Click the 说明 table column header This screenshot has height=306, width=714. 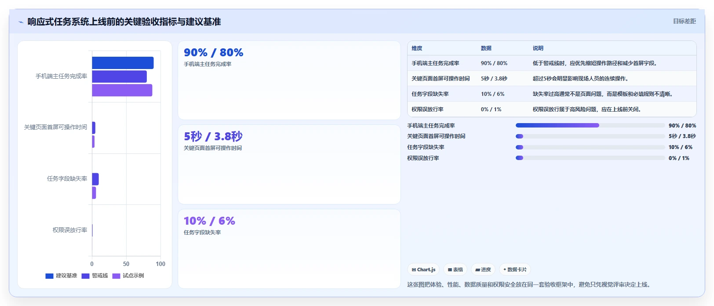538,48
